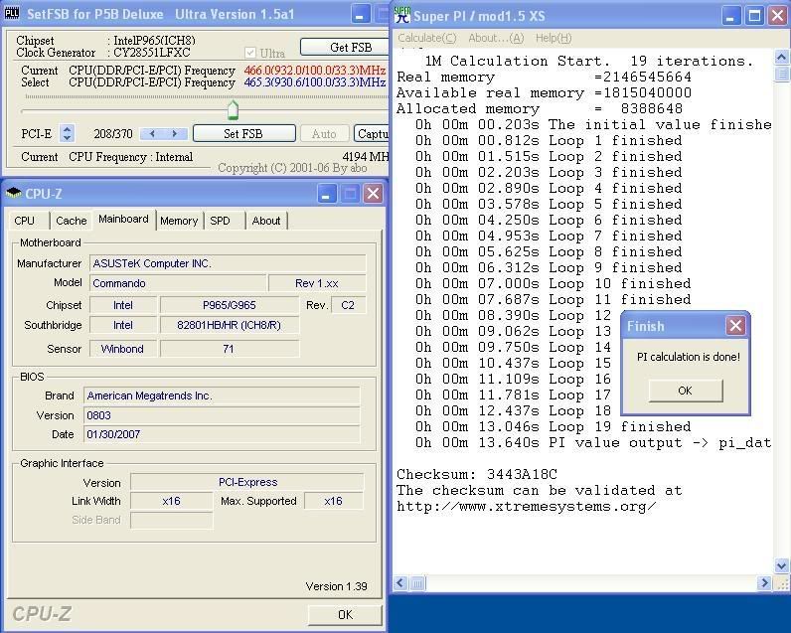Viewport: 791px width, 633px height.
Task: Close the Finish dialog with X
Action: (735, 326)
